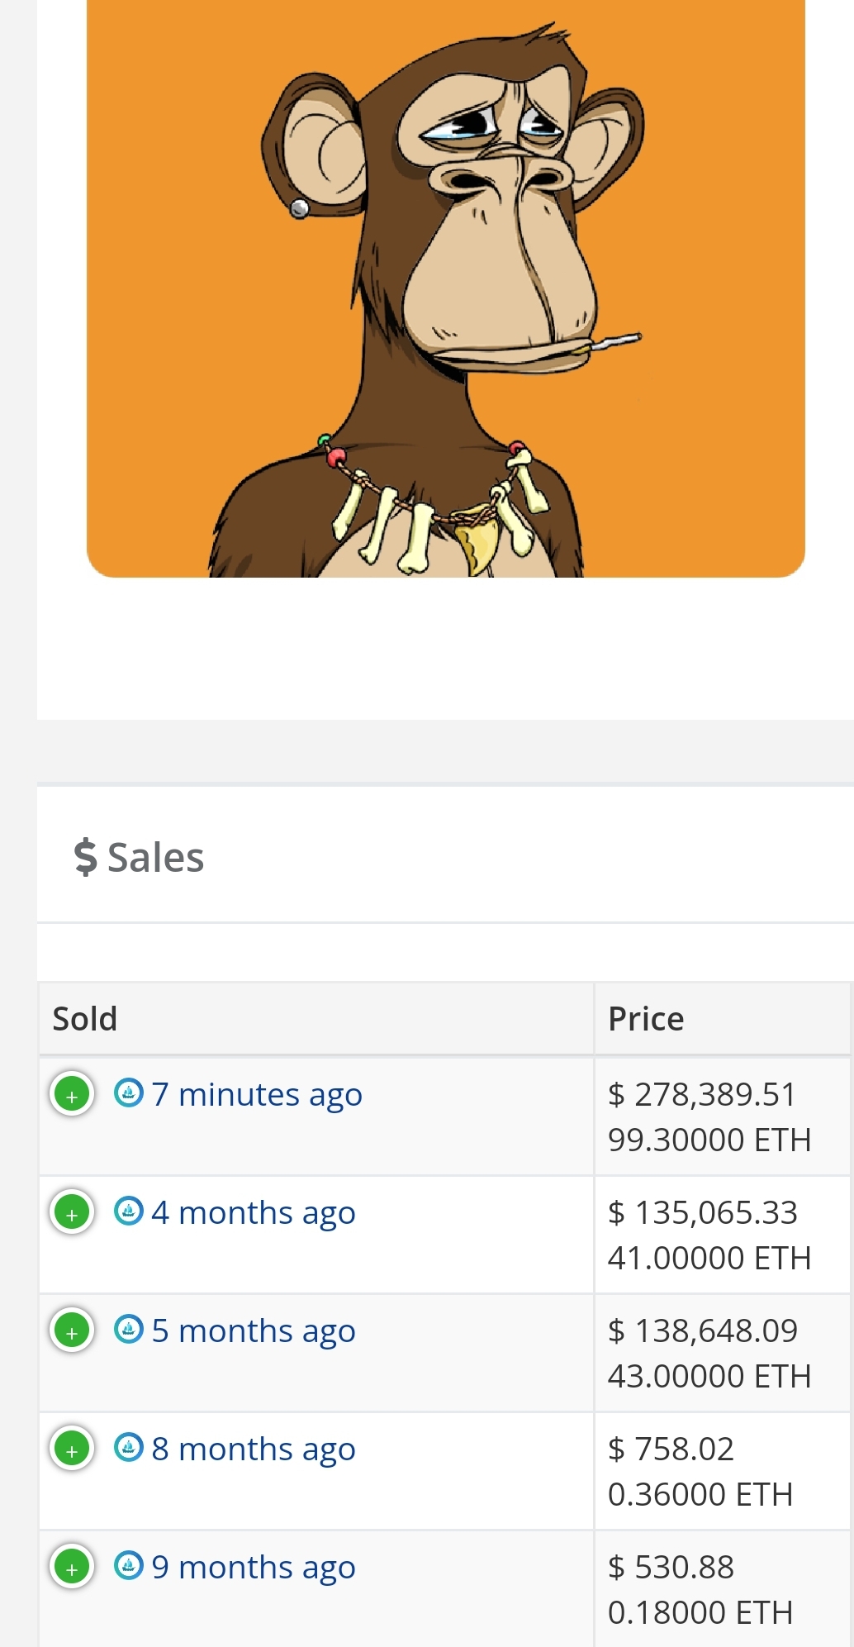Select the OpenSea icon for 5 months ago
Viewport: 854px width, 1647px height.
128,1329
